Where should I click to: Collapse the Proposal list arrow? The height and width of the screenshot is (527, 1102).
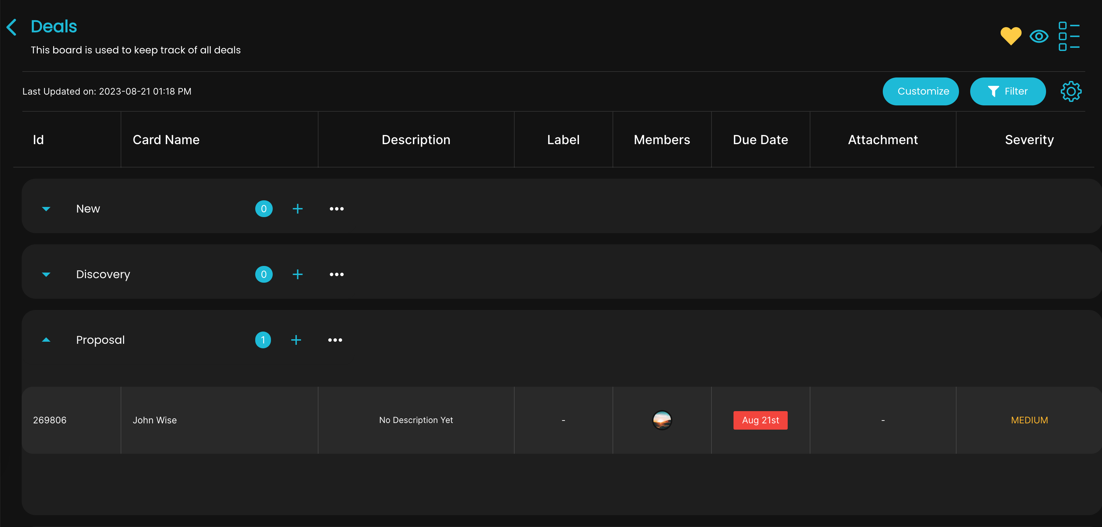click(x=46, y=340)
